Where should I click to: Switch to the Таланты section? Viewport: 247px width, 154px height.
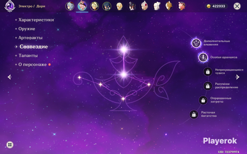(x=28, y=56)
